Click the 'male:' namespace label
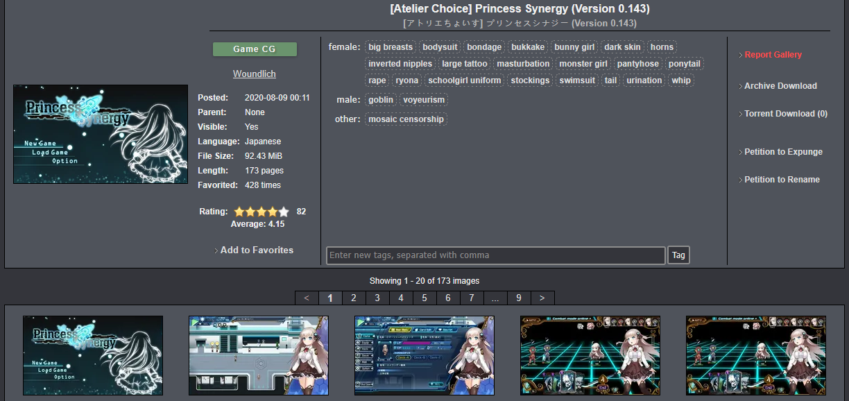The width and height of the screenshot is (849, 401). point(348,100)
